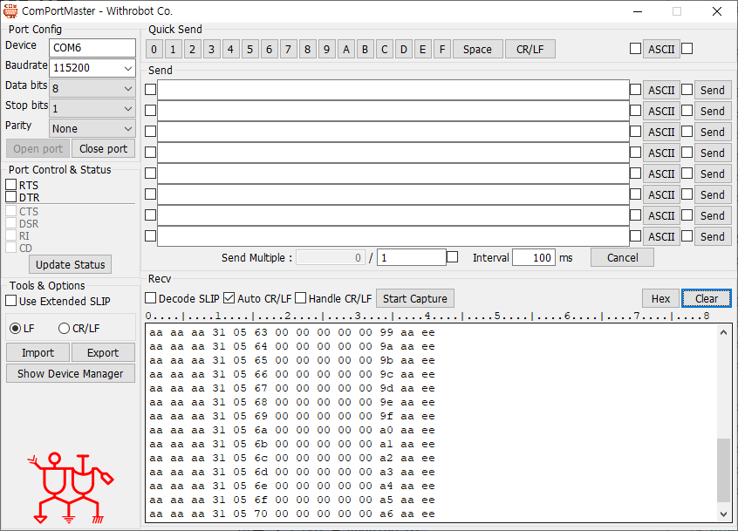Screen dimensions: 738x531
Task: Toggle the Send Multiple checkbox
Action: pos(452,257)
